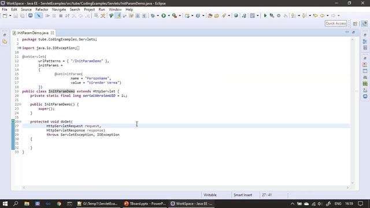Click the Save All toolbar icon
Image resolution: width=370 pixels, height=208 pixels.
click(22, 16)
